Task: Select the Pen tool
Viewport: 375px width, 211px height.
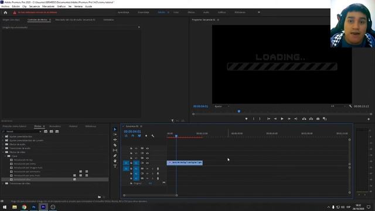Action: coord(115,155)
